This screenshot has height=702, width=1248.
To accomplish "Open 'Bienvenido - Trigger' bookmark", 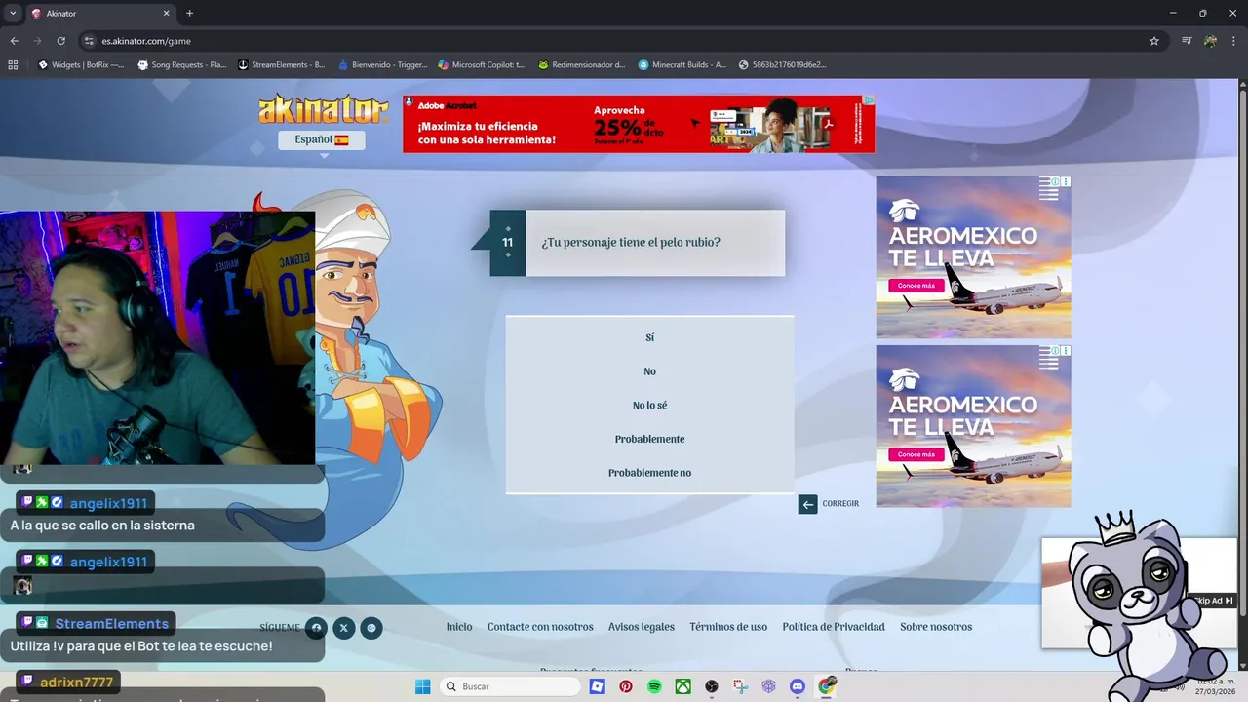I will pos(383,65).
